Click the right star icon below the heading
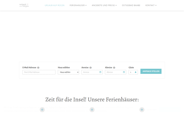 [x=142, y=109]
